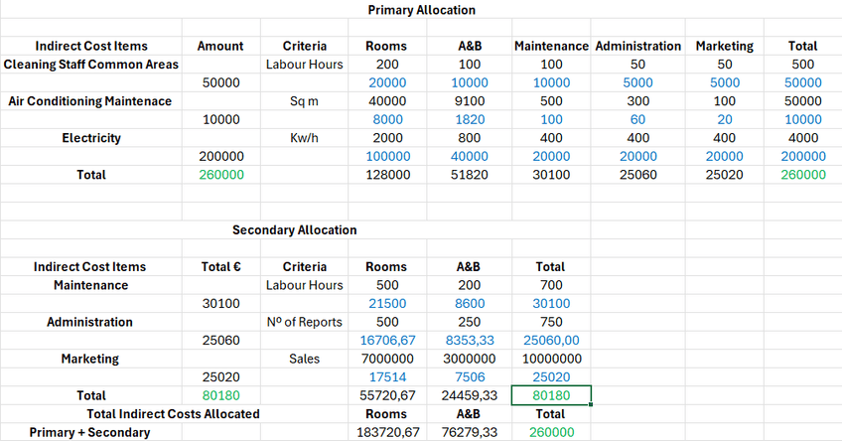The height and width of the screenshot is (441, 842).
Task: Click the Secondary Allocation heading cell
Action: pos(294,229)
